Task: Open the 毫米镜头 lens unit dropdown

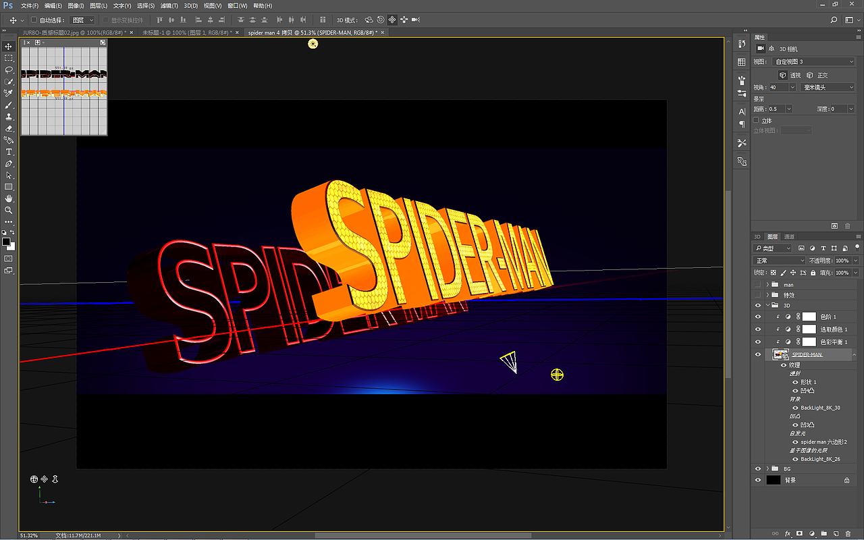Action: (x=828, y=87)
